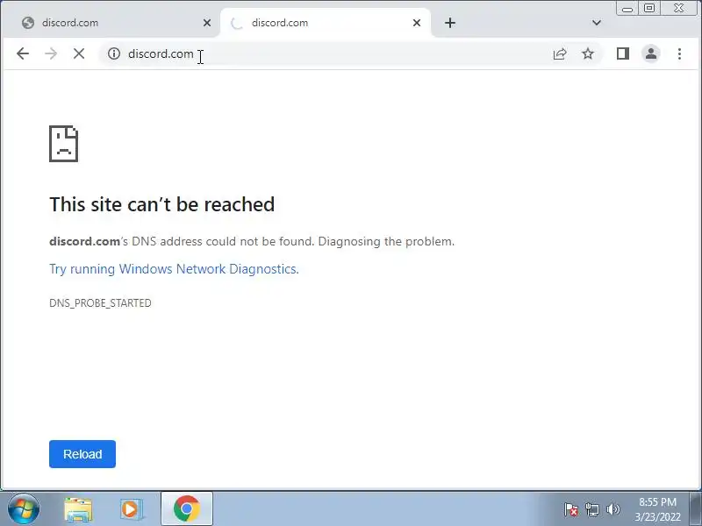This screenshot has width=702, height=526.
Task: Open a new tab
Action: click(x=450, y=23)
